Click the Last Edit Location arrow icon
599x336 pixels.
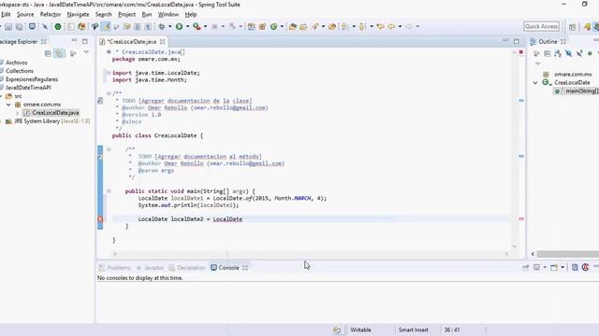(x=380, y=27)
